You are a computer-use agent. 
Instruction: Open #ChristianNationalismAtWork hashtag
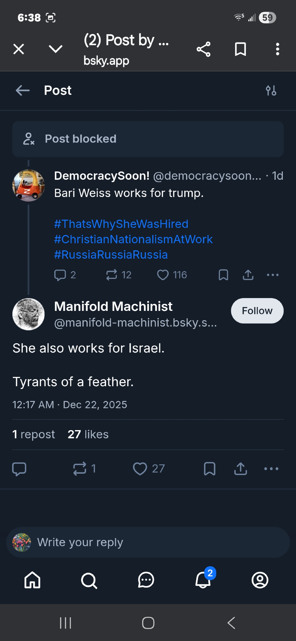point(133,239)
